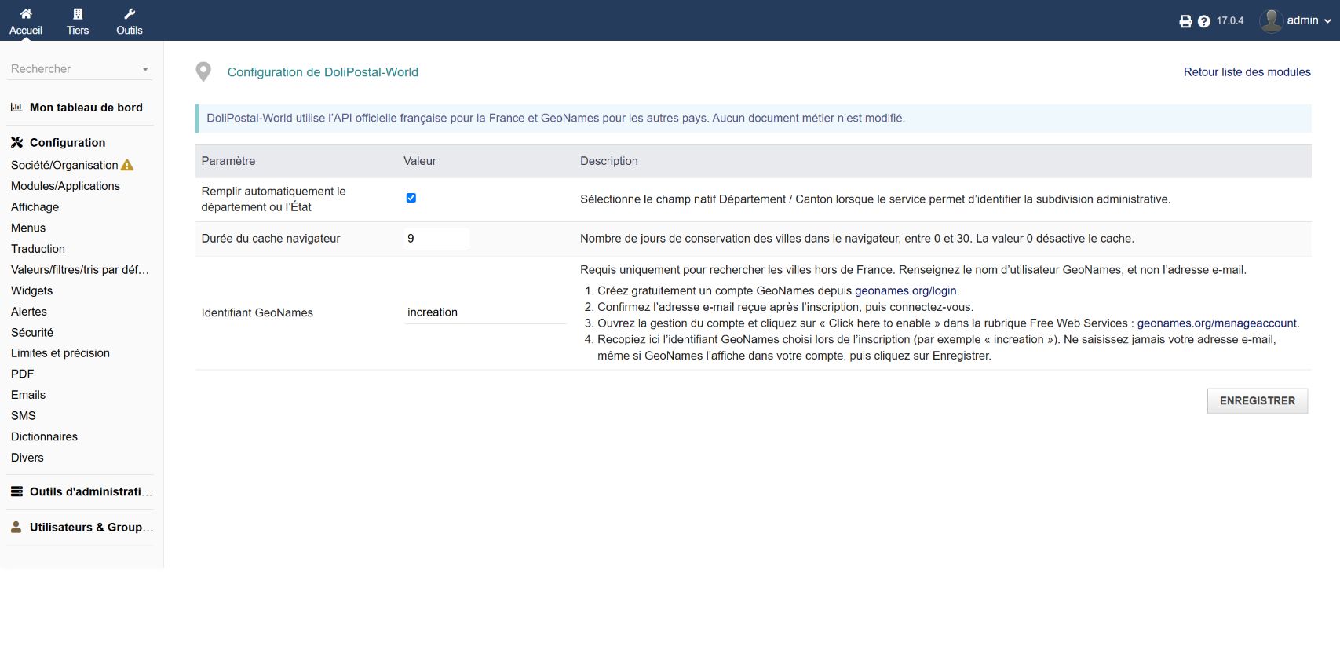Click the Configuration de DoliPostal-World title
This screenshot has width=1340, height=661.
[x=323, y=72]
